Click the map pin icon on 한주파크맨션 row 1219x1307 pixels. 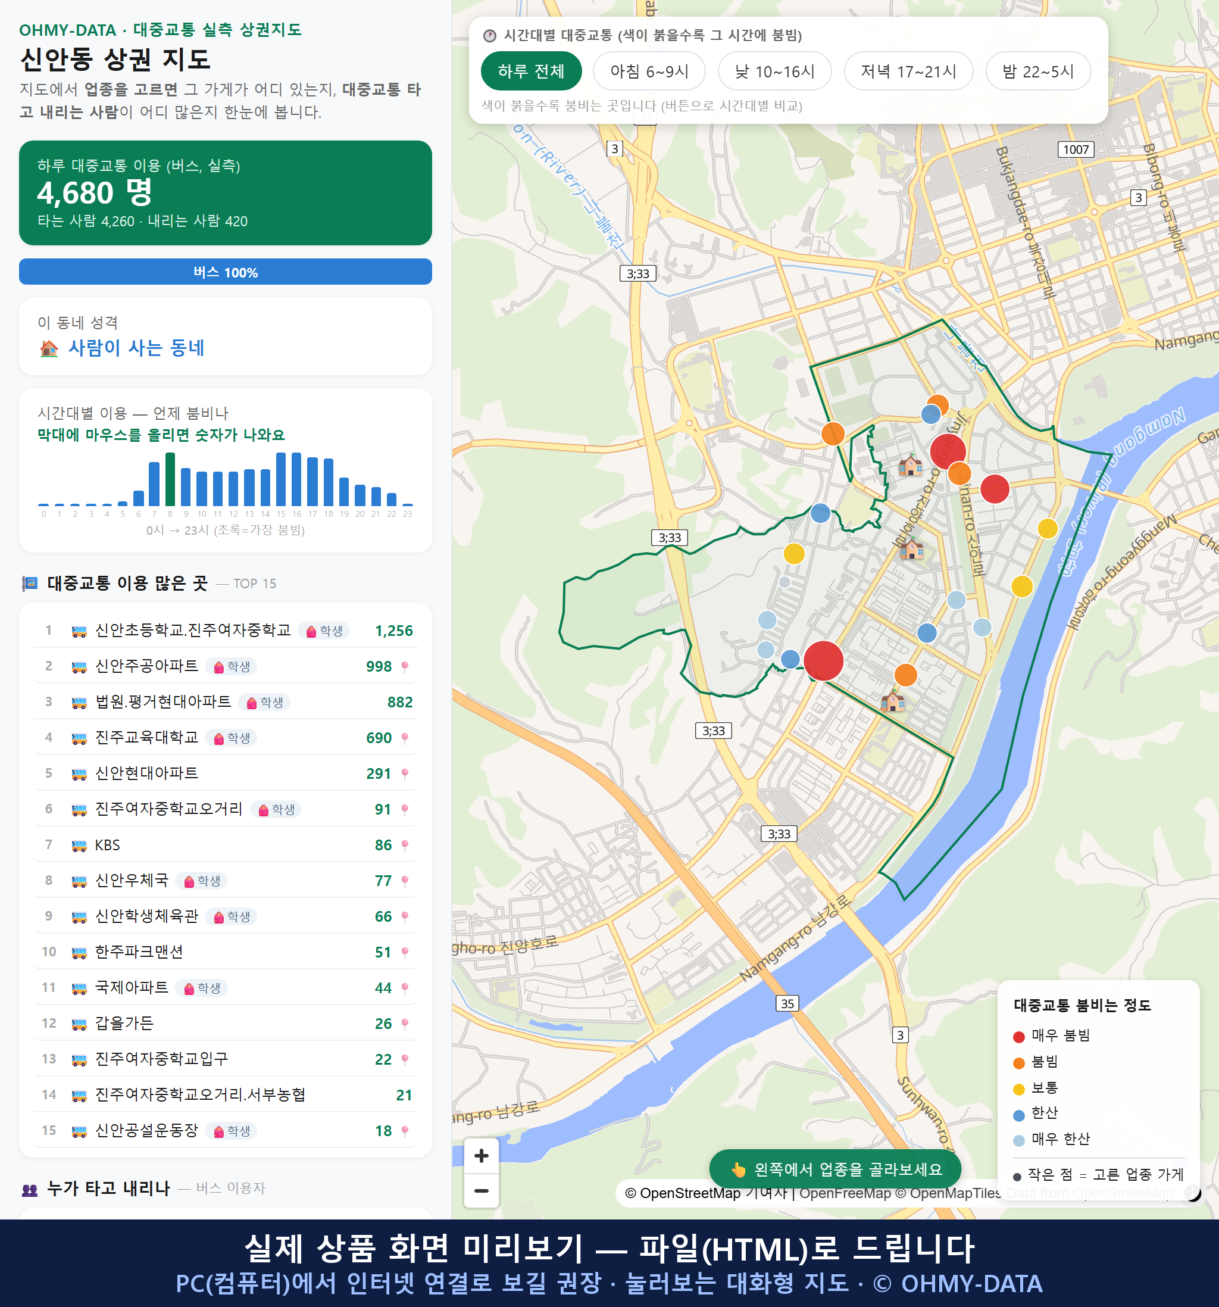(405, 953)
